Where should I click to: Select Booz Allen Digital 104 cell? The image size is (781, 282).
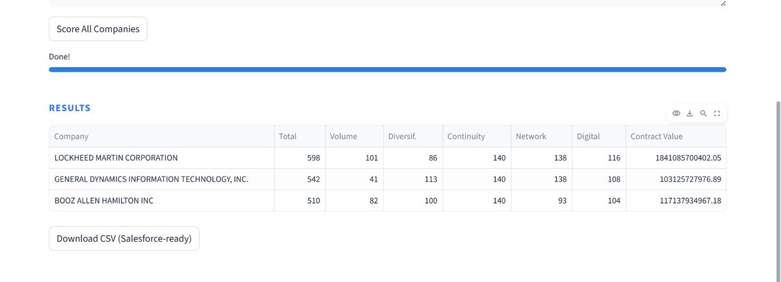(x=599, y=201)
